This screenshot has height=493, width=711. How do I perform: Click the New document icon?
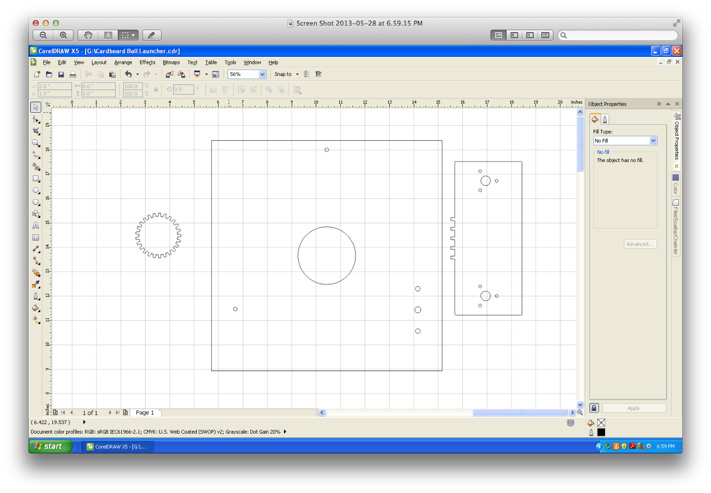37,74
